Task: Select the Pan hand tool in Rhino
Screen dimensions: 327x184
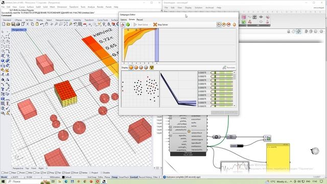Action: pos(46,24)
